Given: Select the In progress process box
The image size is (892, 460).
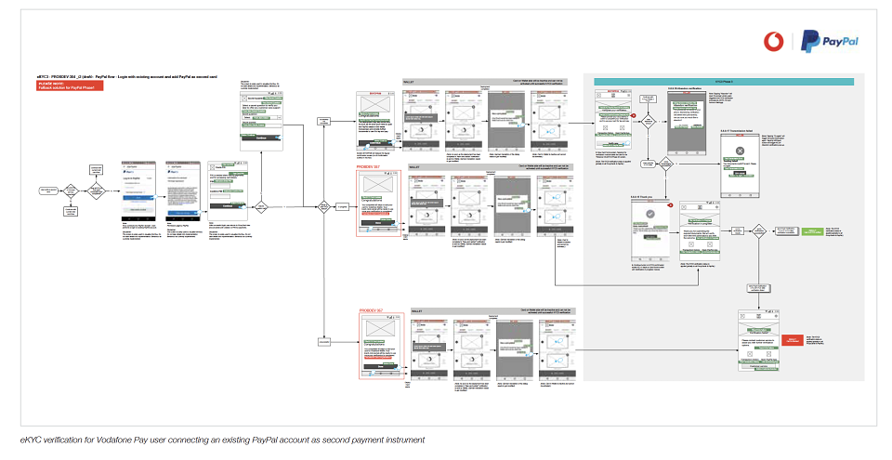Looking at the screenshot, I should pyautogui.click(x=343, y=207).
